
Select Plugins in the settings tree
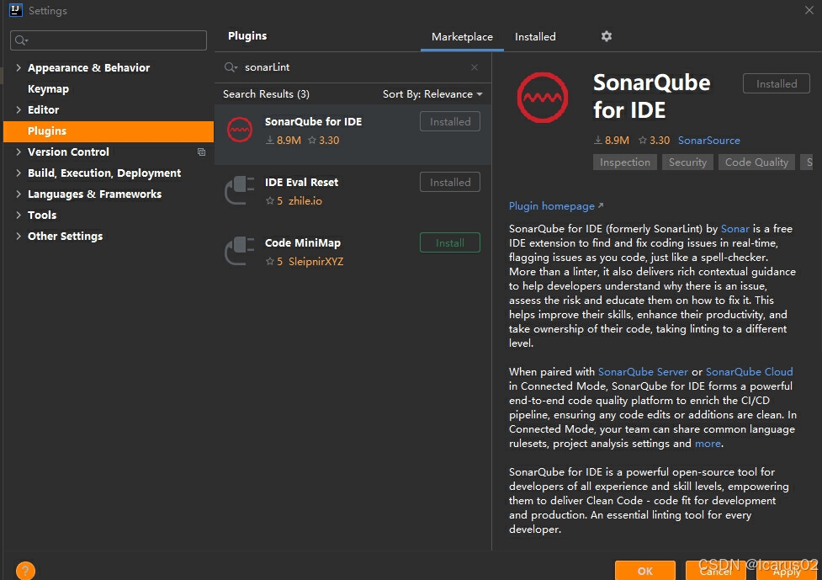pyautogui.click(x=109, y=131)
